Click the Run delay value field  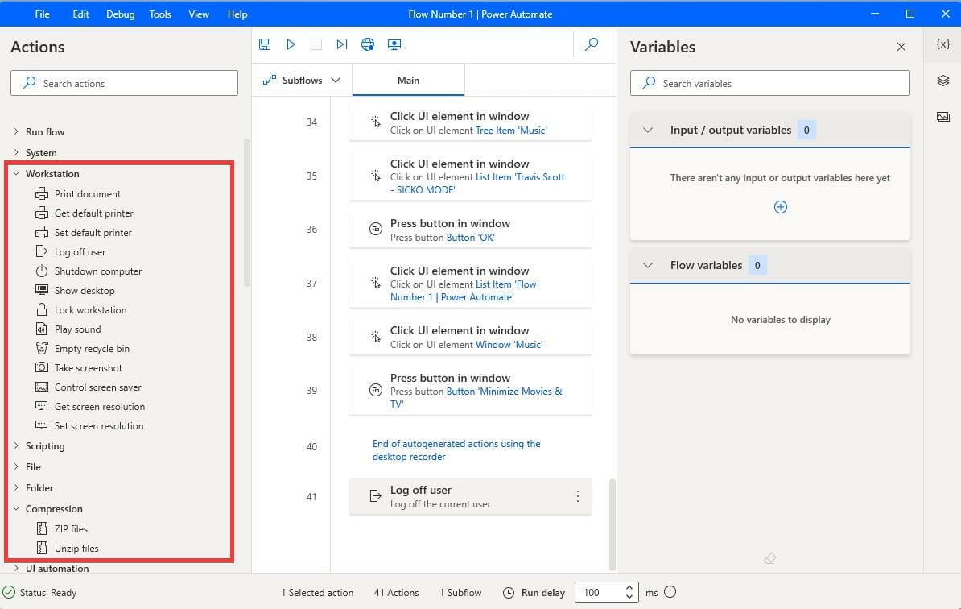(598, 592)
